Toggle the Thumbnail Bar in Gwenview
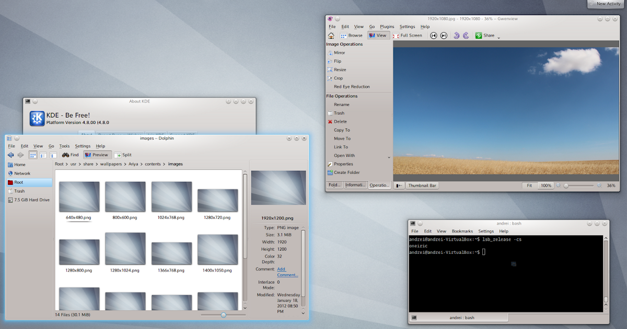The height and width of the screenshot is (329, 627). point(422,185)
